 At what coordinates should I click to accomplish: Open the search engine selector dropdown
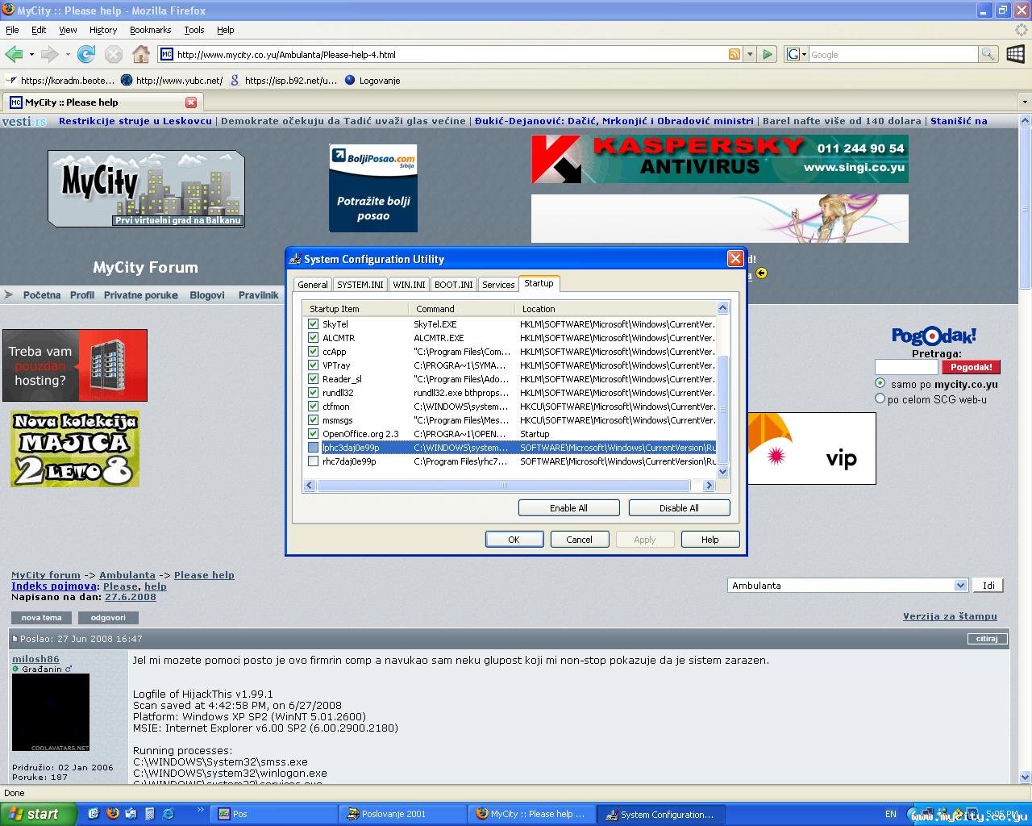coord(797,54)
